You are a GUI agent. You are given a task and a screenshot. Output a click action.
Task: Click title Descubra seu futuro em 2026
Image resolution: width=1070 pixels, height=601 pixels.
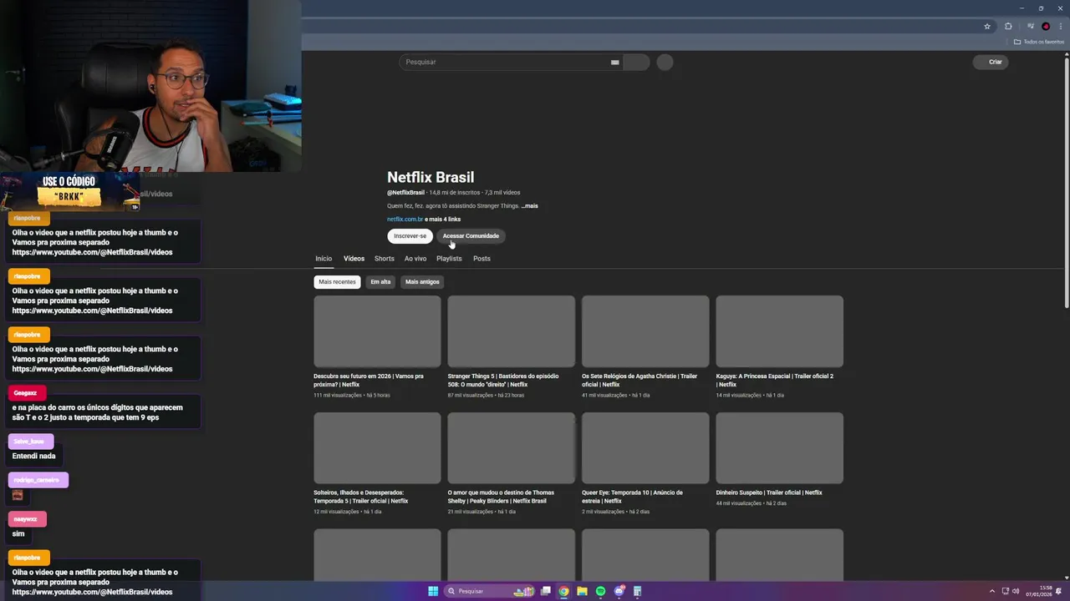point(369,380)
